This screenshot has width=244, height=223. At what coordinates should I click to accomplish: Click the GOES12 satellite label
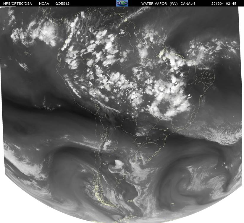(62, 4)
